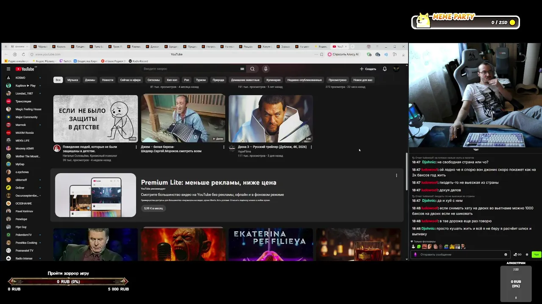Open the YouTube hamburger guide menu
Image resolution: width=542 pixels, height=304 pixels.
pos(8,69)
